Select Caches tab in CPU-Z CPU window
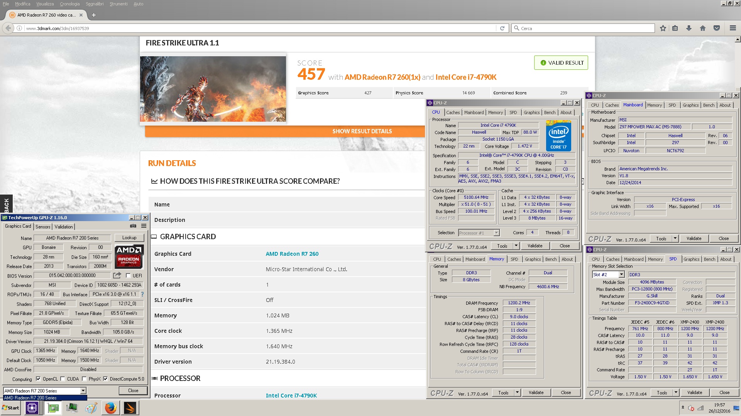The height and width of the screenshot is (416, 741). tap(453, 112)
